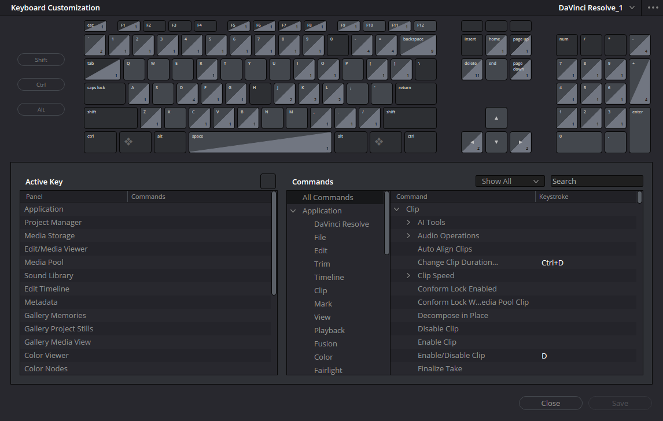Viewport: 663px width, 421px height.
Task: Click the Close button
Action: pos(550,404)
